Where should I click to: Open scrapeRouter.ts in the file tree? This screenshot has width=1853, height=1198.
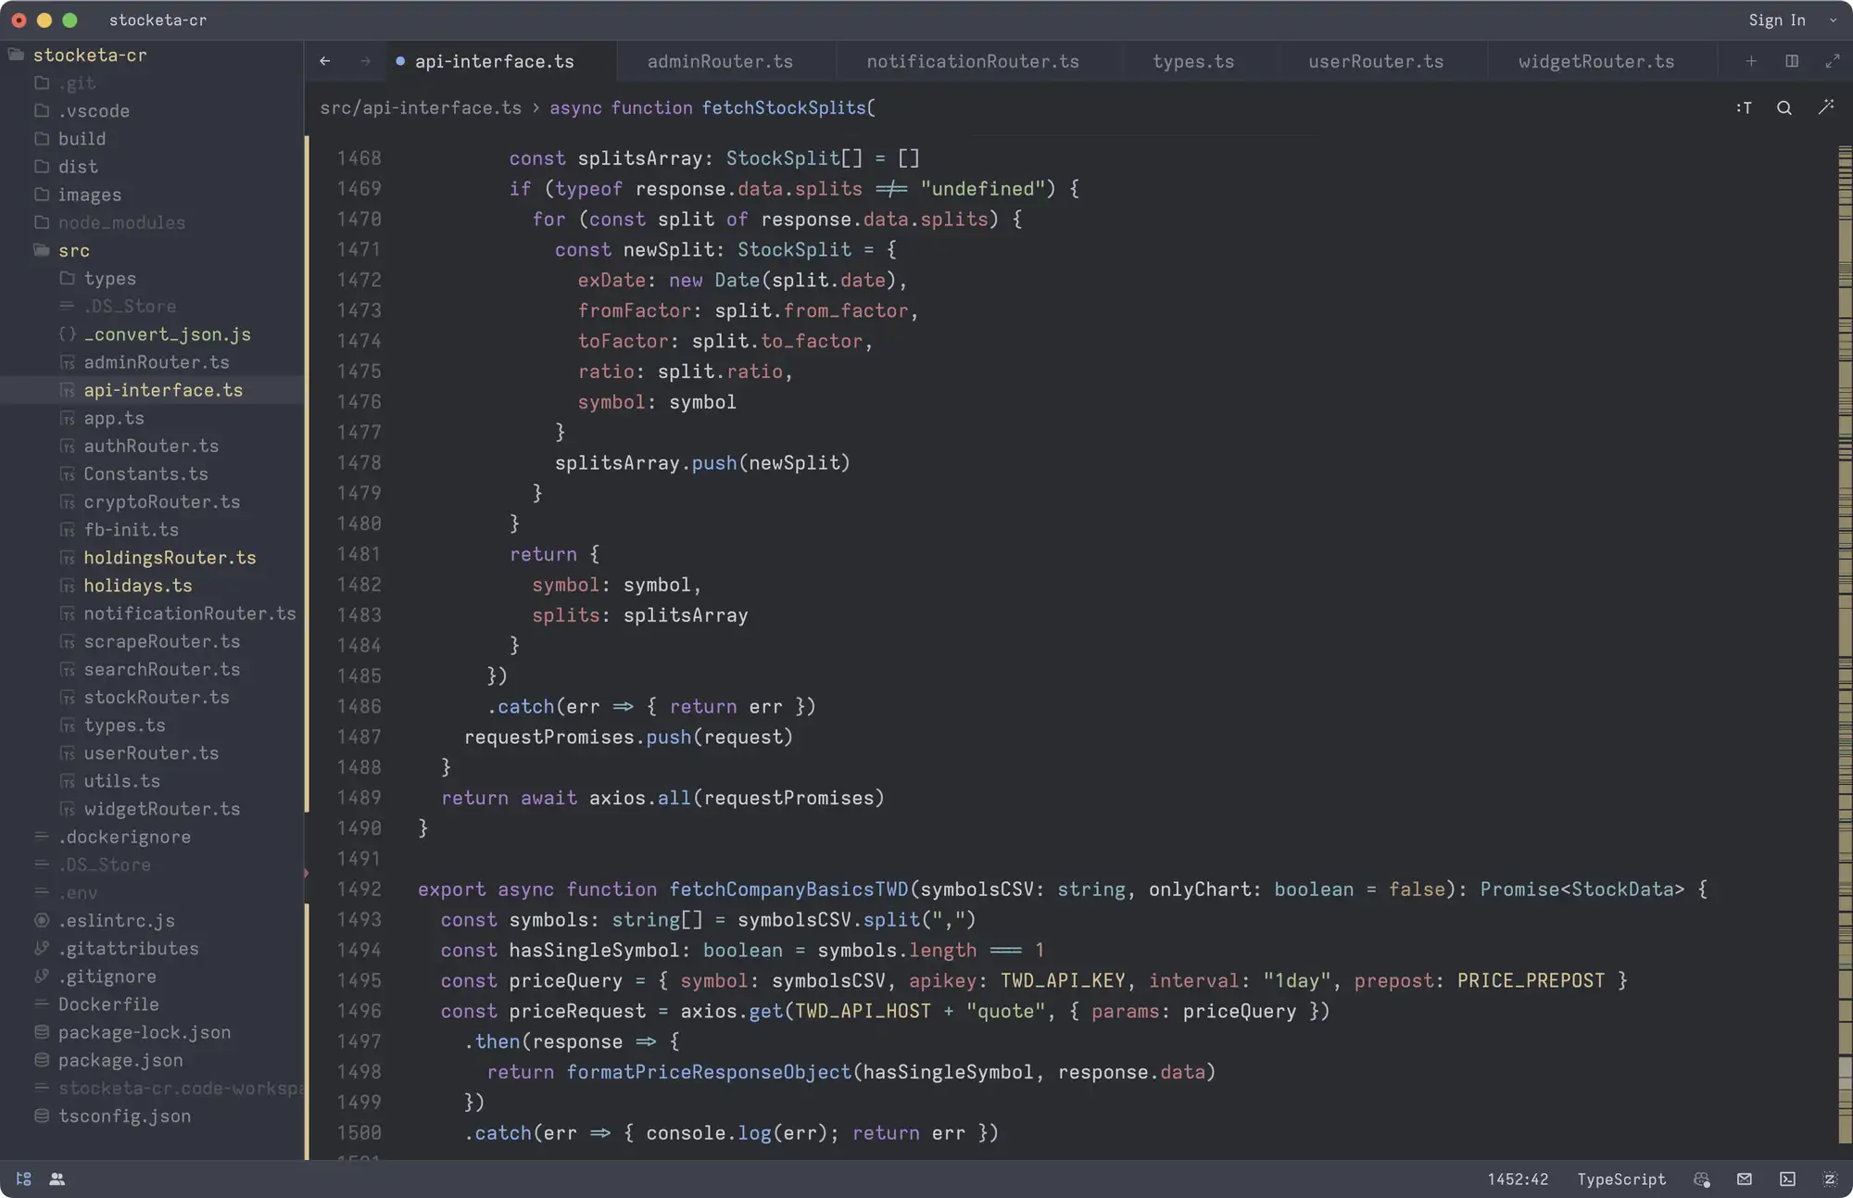pyautogui.click(x=161, y=641)
